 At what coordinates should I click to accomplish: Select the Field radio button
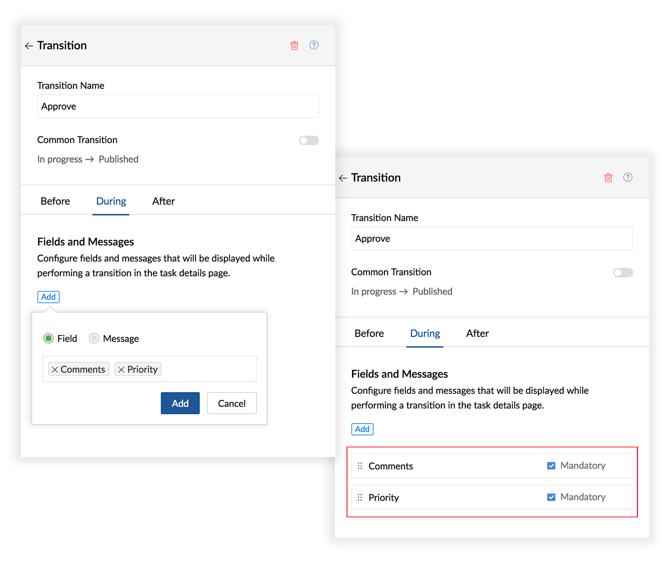pos(48,338)
